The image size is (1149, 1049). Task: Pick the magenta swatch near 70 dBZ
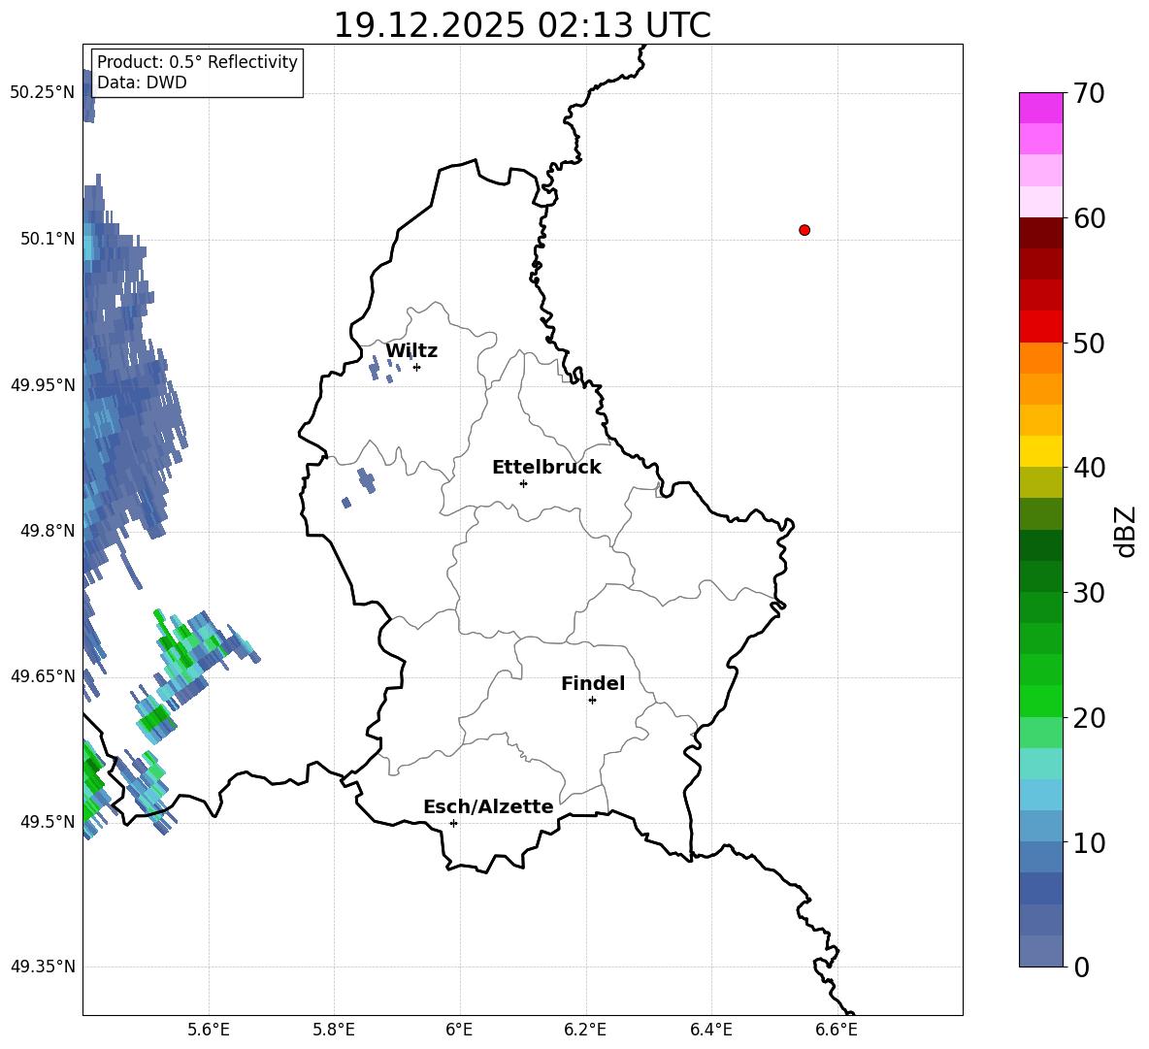tap(1040, 108)
